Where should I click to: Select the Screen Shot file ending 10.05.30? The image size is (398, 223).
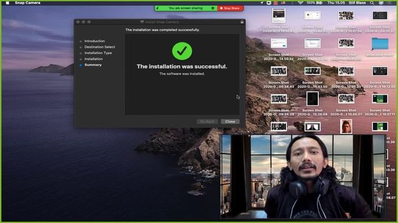tap(346, 71)
